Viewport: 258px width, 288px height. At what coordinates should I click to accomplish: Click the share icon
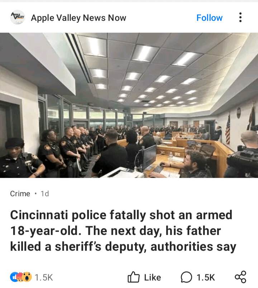240,277
